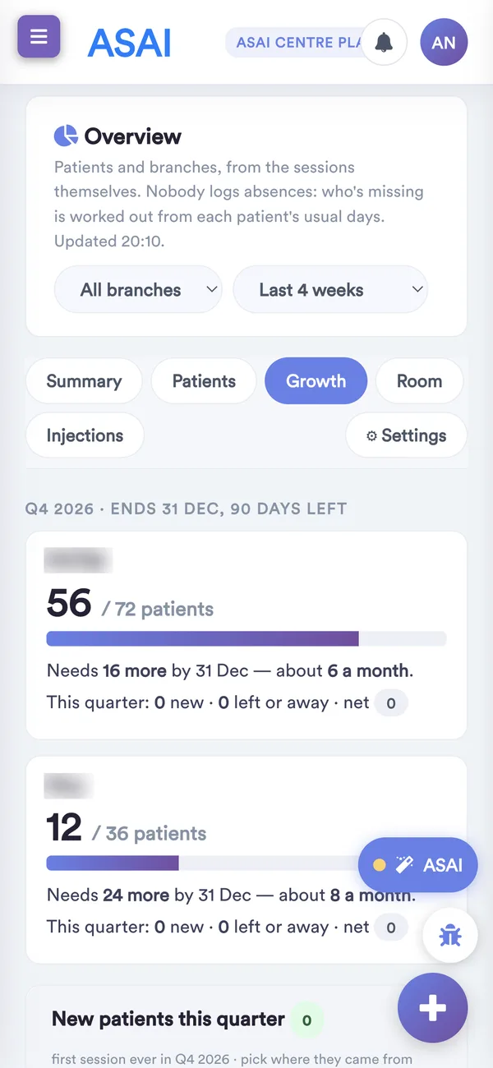Open Settings with gear icon
493x1068 pixels.
(x=406, y=435)
